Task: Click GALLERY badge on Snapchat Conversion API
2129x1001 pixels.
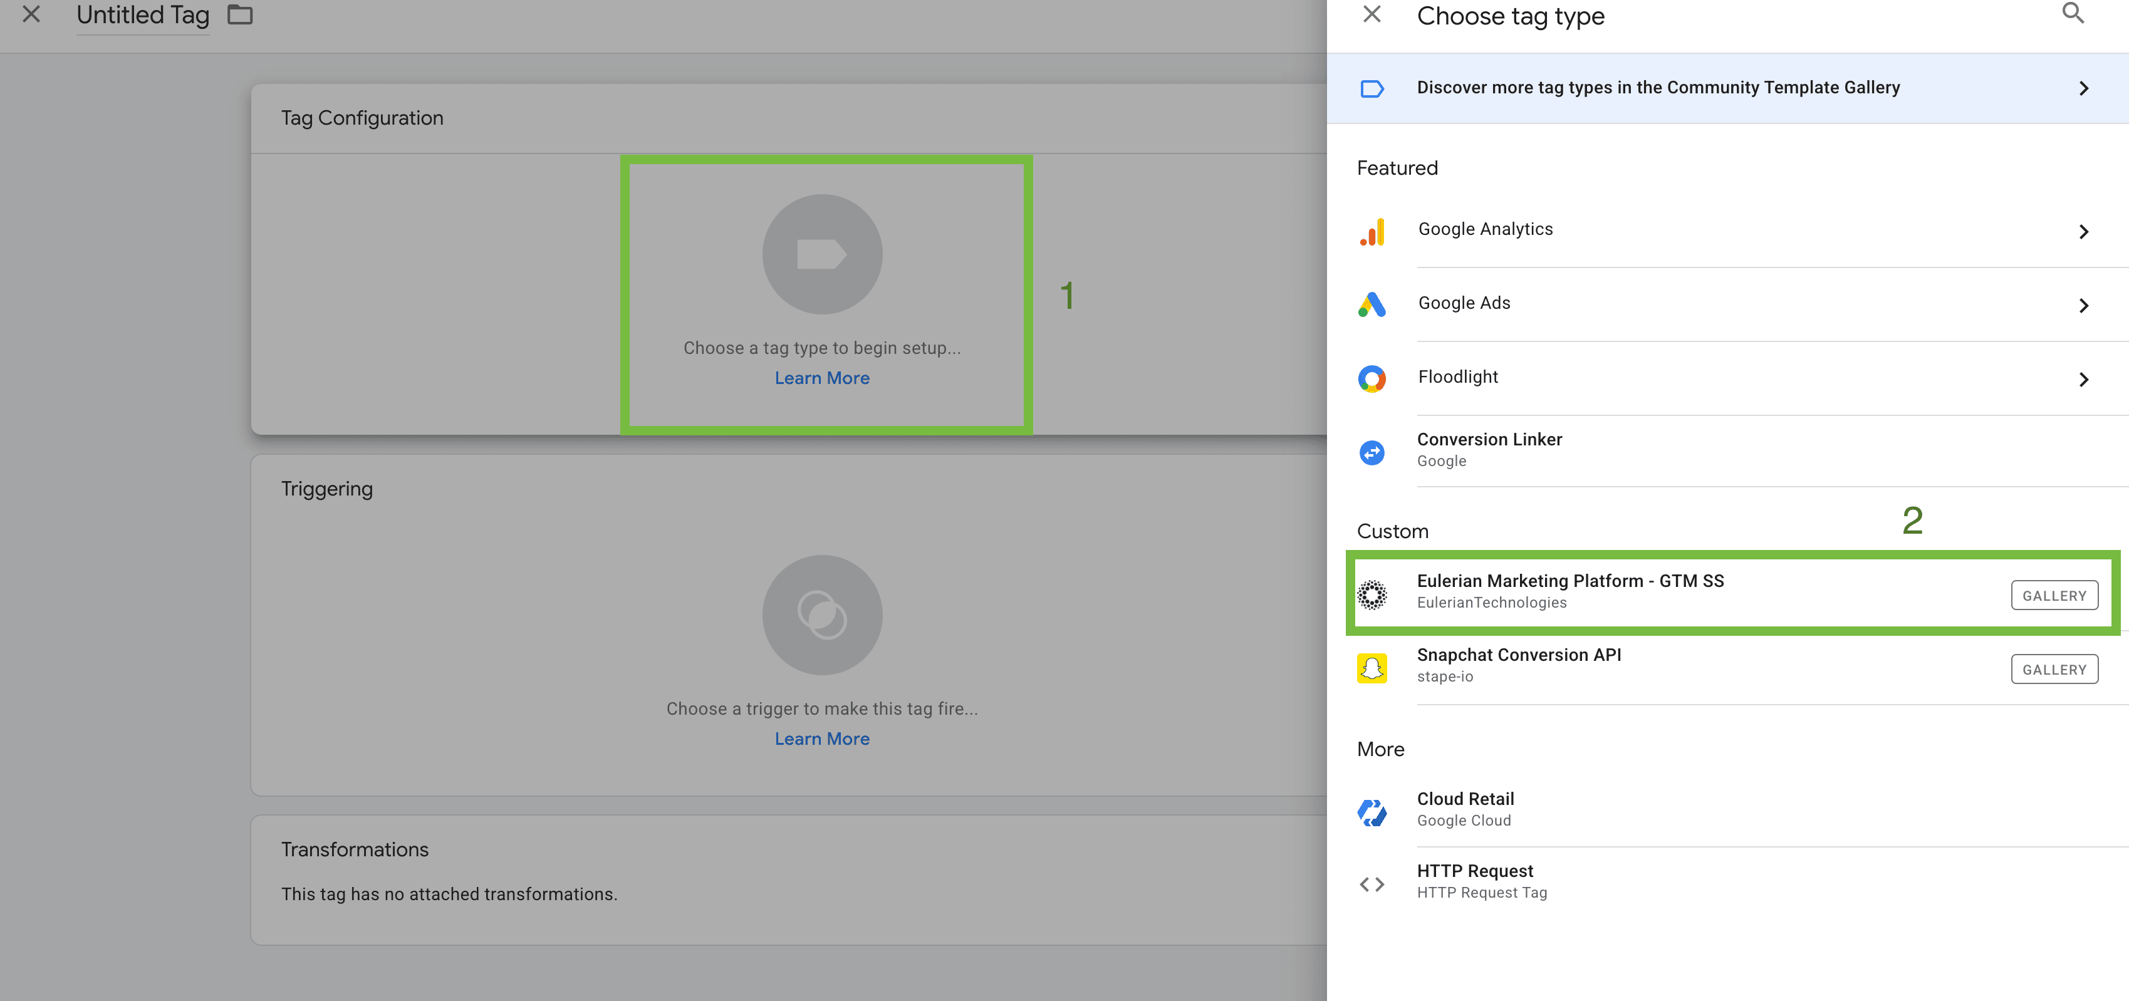Action: coord(2054,670)
